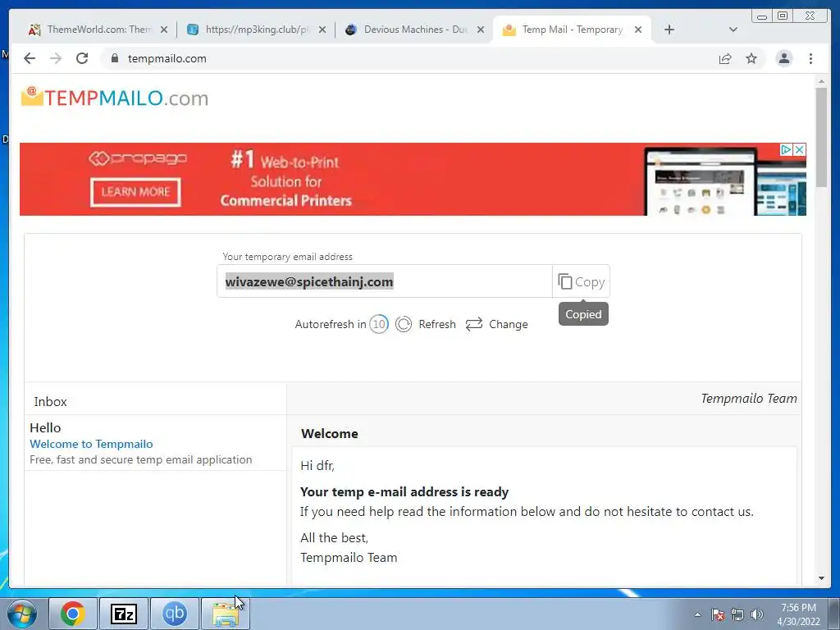This screenshot has width=840, height=630.
Task: Click the temporary email address field
Action: click(384, 281)
